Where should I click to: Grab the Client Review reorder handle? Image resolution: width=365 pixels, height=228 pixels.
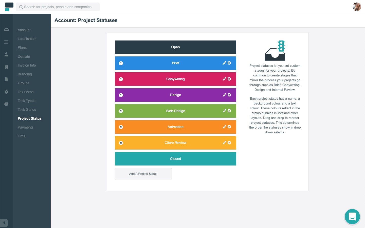121,143
